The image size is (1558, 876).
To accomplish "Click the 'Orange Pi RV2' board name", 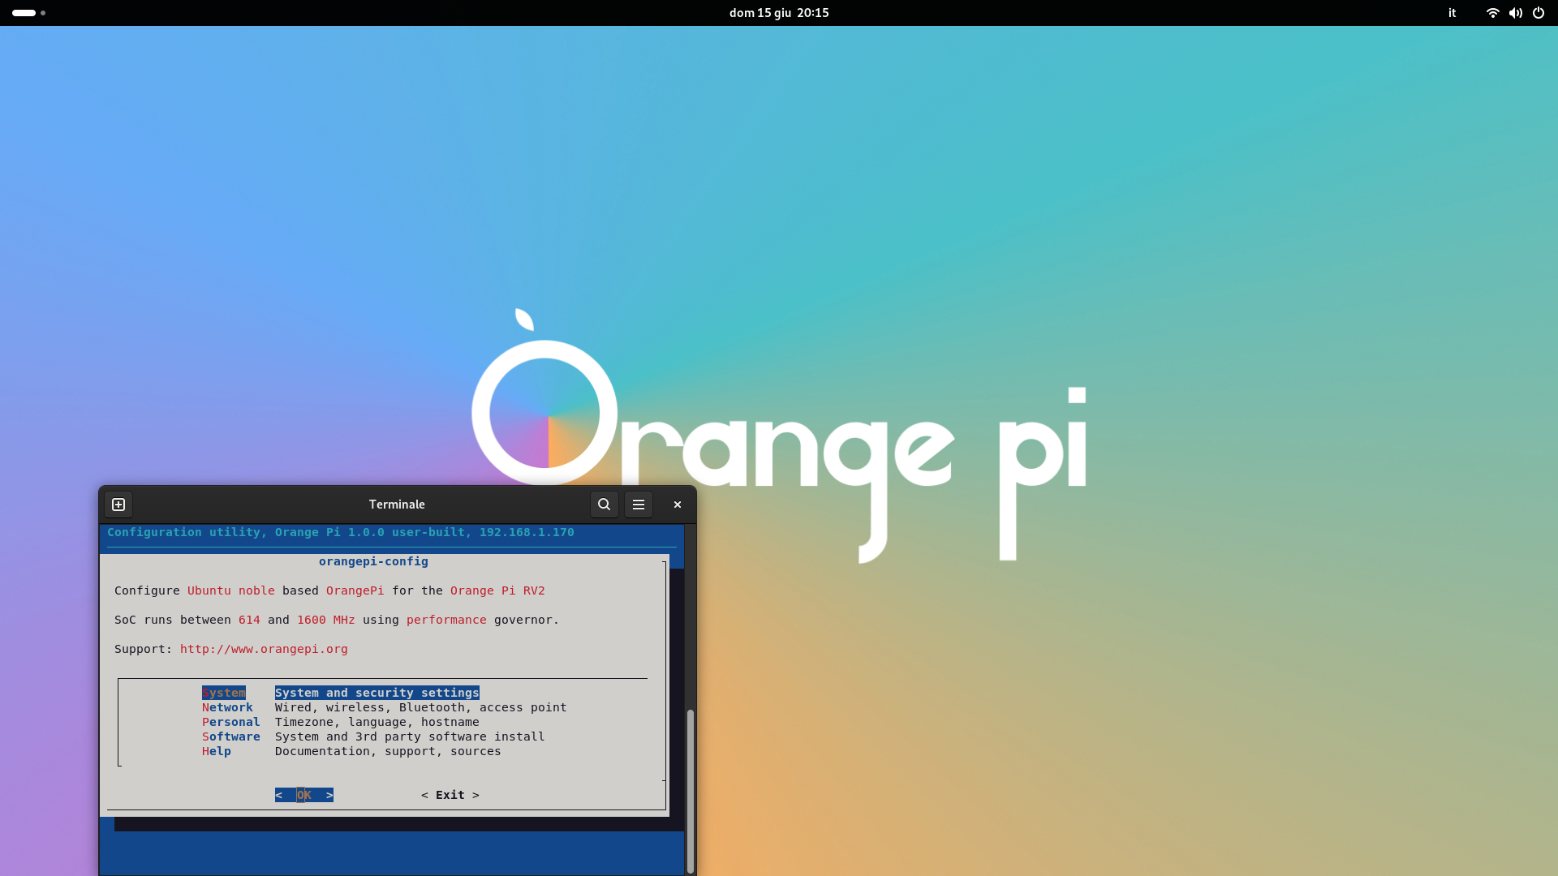I will click(497, 590).
